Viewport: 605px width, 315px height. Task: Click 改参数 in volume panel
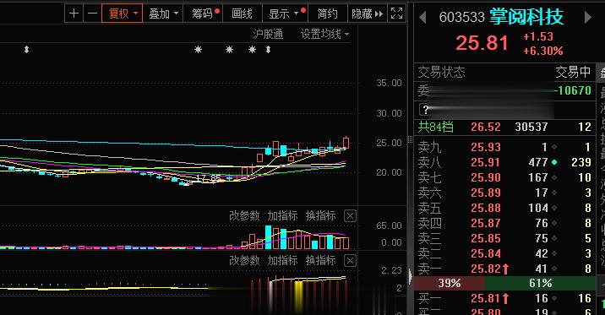[x=244, y=215]
